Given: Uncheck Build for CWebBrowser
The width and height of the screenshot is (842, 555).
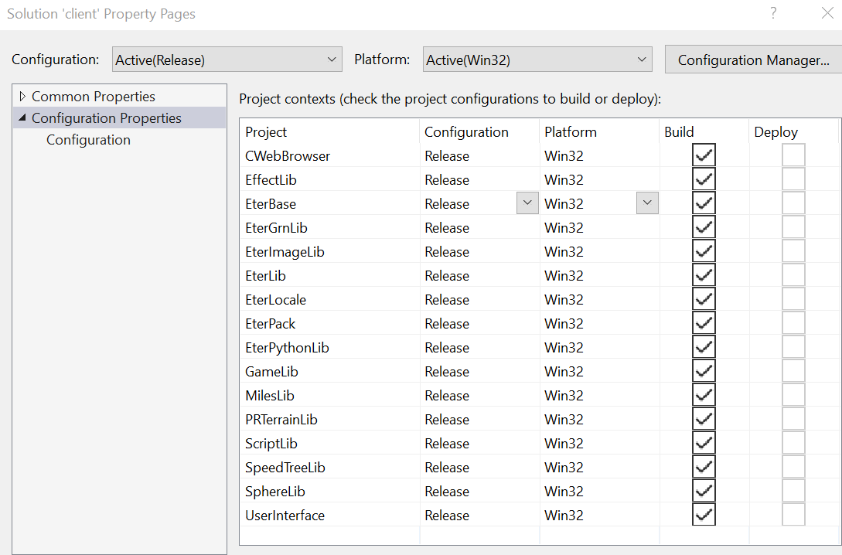Looking at the screenshot, I should 704,155.
